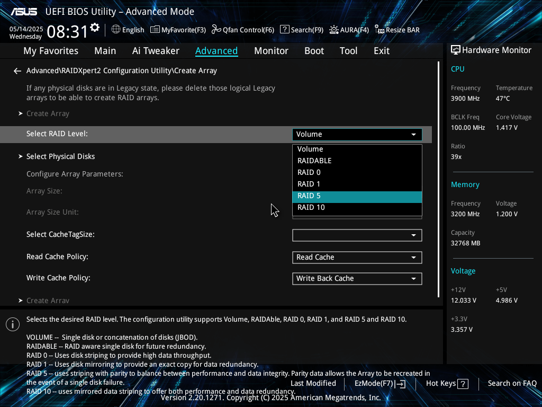Switch to the Ai Tweaker tab

point(156,51)
